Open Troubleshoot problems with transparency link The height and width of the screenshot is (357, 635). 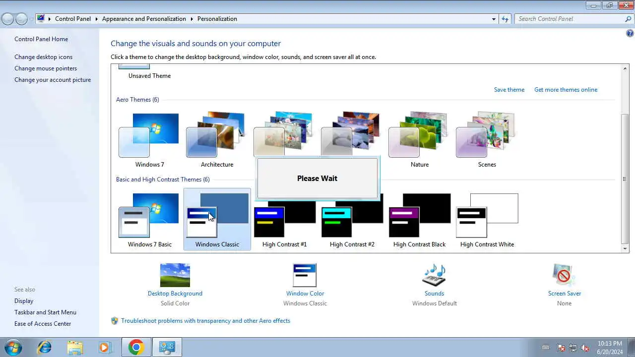tap(205, 321)
